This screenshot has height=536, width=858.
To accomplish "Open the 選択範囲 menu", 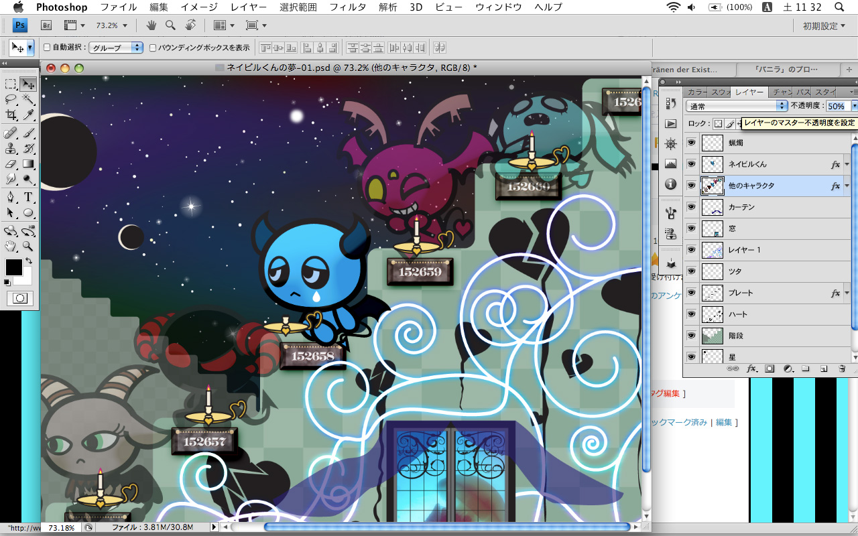I will [x=298, y=7].
